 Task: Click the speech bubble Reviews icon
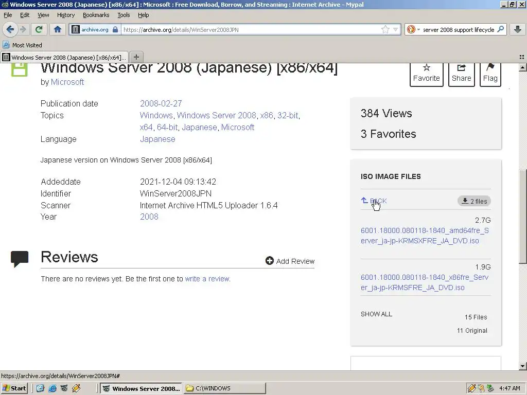pyautogui.click(x=20, y=259)
